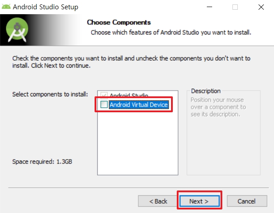The height and width of the screenshot is (213, 274).
Task: Minimize the Android Studio Setup window
Action: pyautogui.click(x=209, y=7)
